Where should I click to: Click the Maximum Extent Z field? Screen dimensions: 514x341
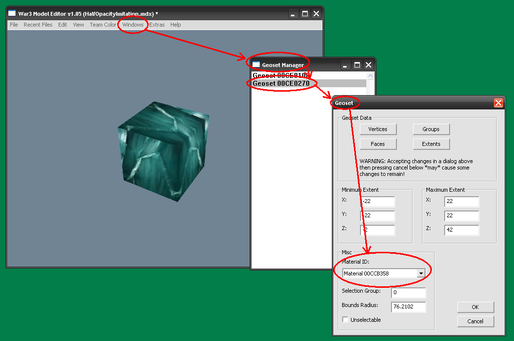pyautogui.click(x=461, y=230)
